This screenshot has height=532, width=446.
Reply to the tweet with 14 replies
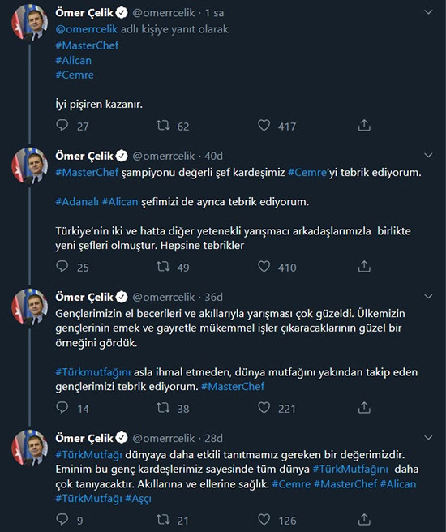62,407
